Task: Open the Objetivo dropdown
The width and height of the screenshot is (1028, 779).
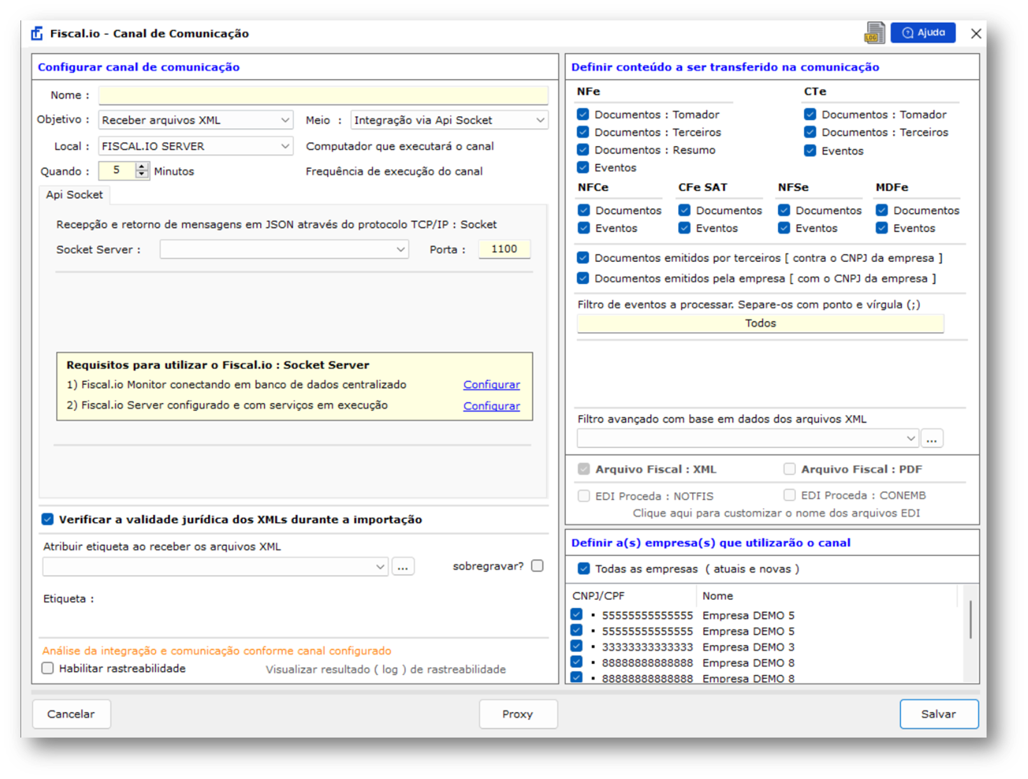Action: 196,120
